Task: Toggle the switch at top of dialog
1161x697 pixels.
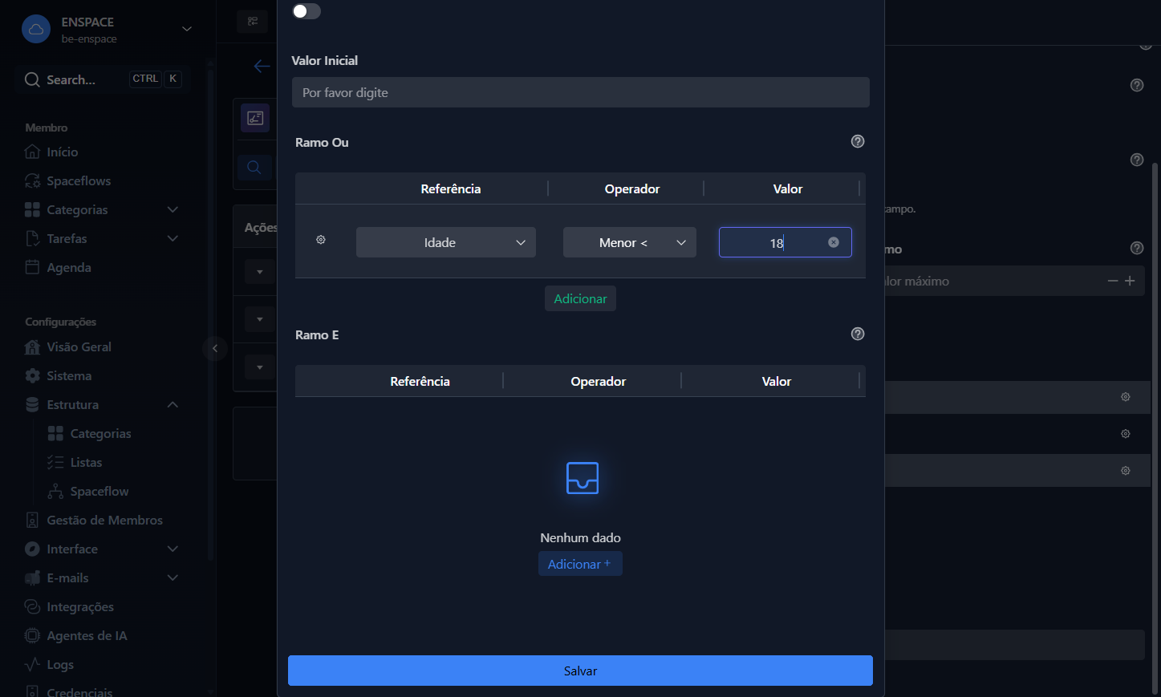Action: click(306, 10)
